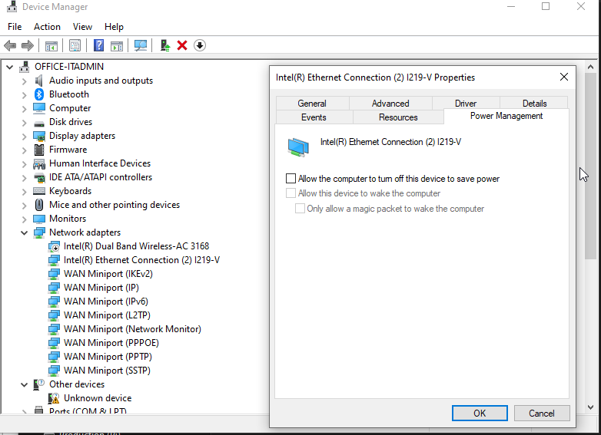Expand the Audio inputs and outputs node
601x435 pixels.
24,81
